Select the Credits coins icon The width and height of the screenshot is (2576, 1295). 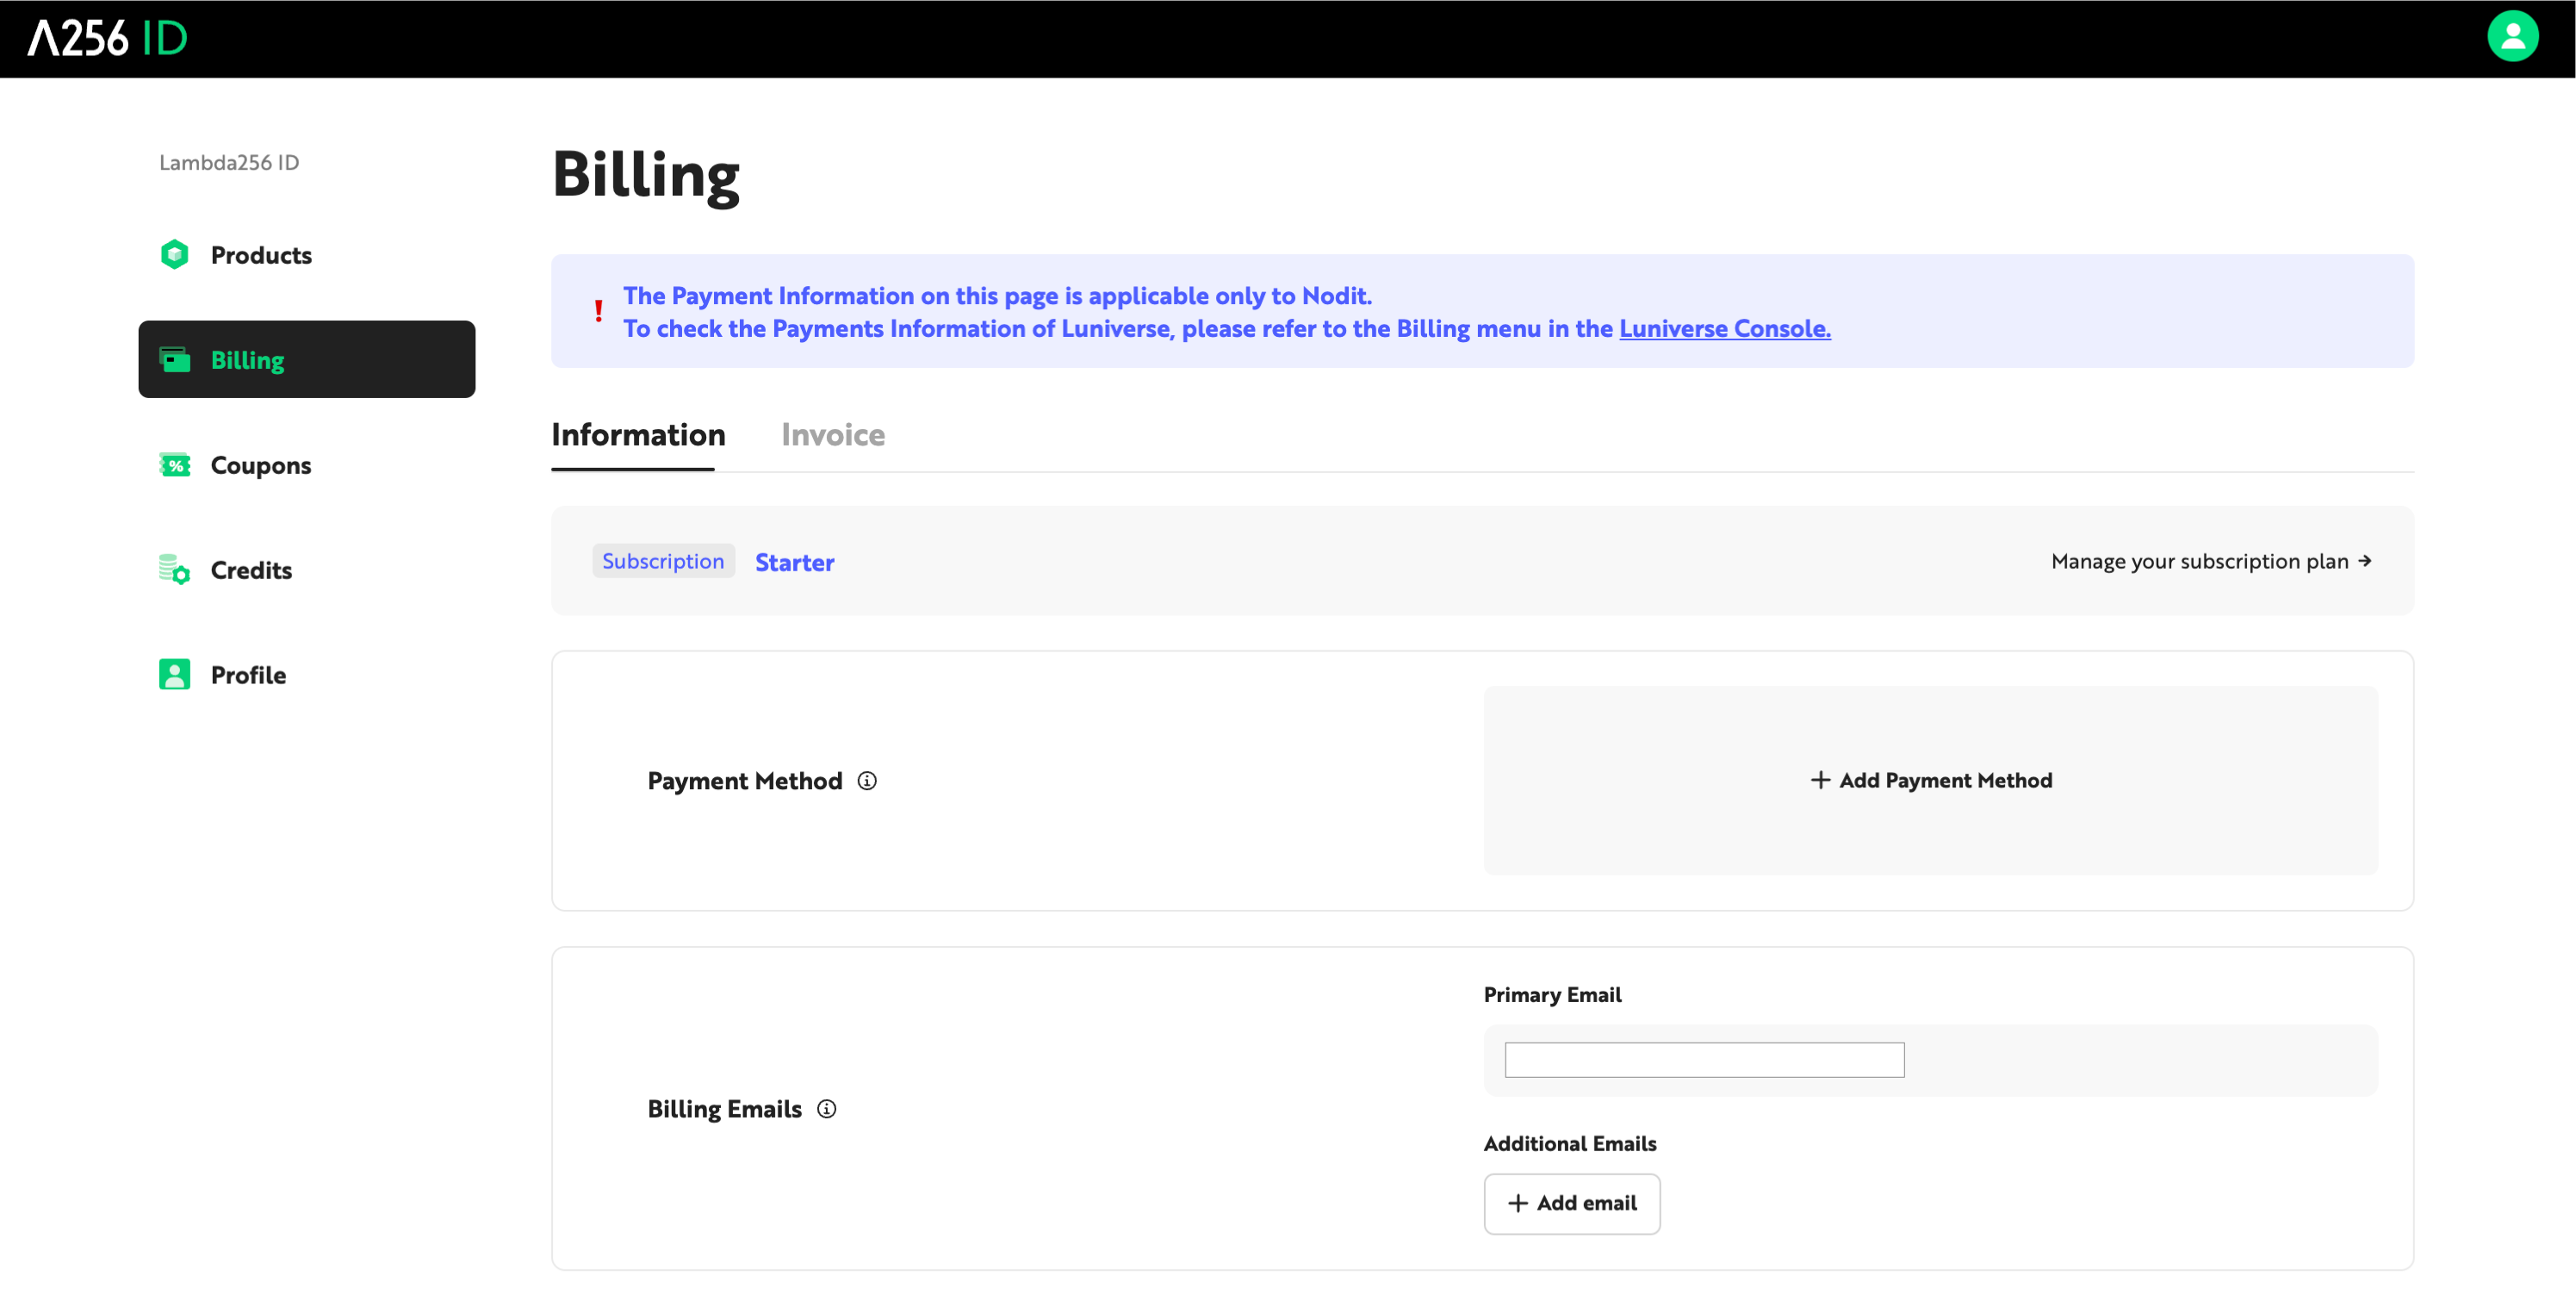pos(175,570)
